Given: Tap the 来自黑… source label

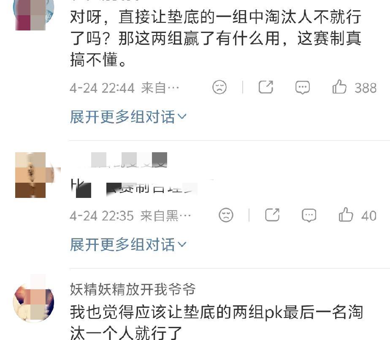Looking at the screenshot, I should click(x=165, y=216).
